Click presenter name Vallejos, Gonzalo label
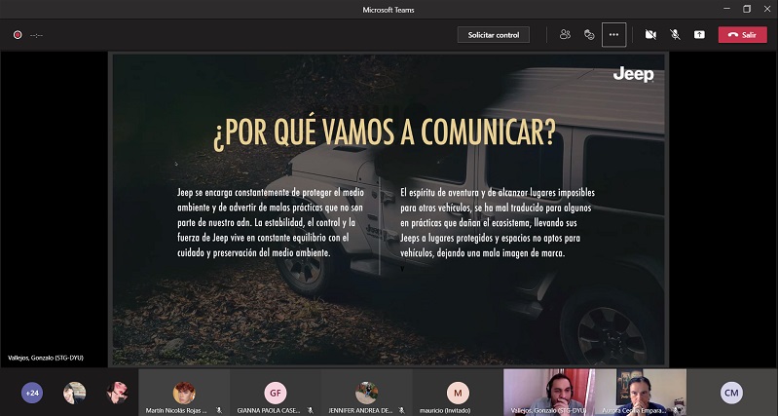778x416 pixels. pos(46,358)
